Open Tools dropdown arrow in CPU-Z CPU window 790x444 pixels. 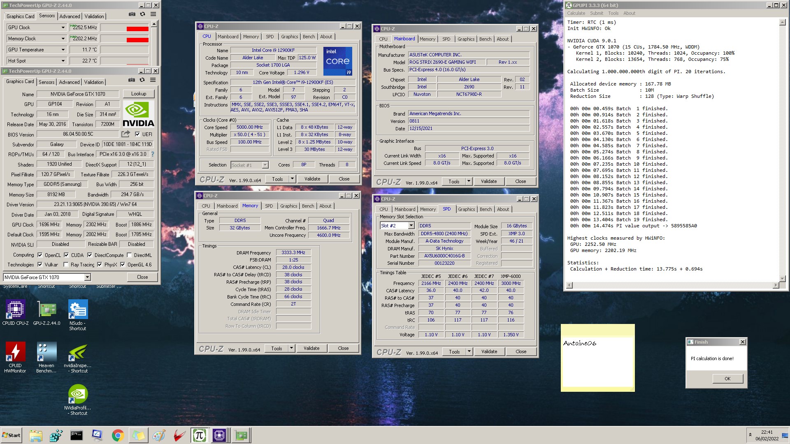292,179
